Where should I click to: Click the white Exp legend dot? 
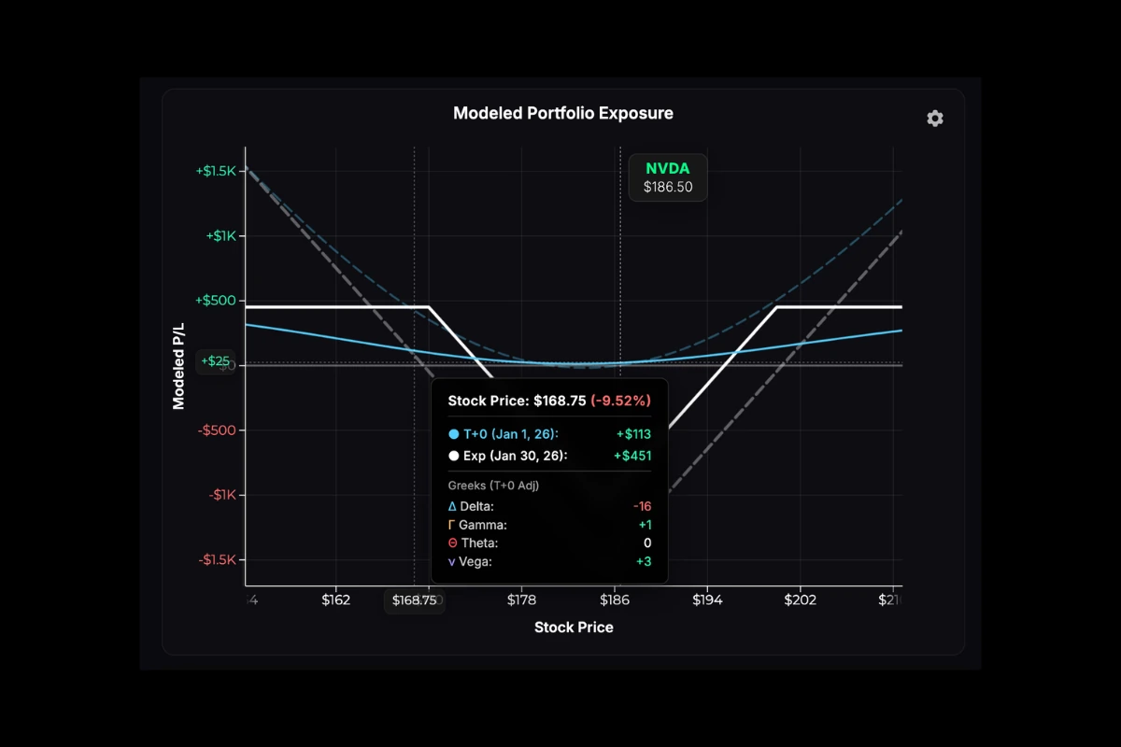pos(453,456)
